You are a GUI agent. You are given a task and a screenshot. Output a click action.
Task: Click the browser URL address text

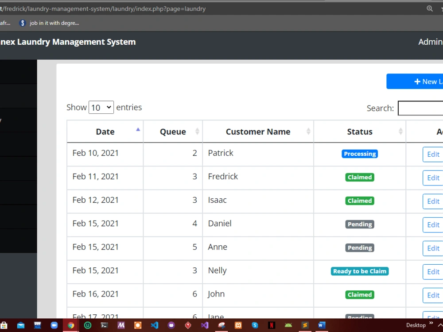(103, 9)
